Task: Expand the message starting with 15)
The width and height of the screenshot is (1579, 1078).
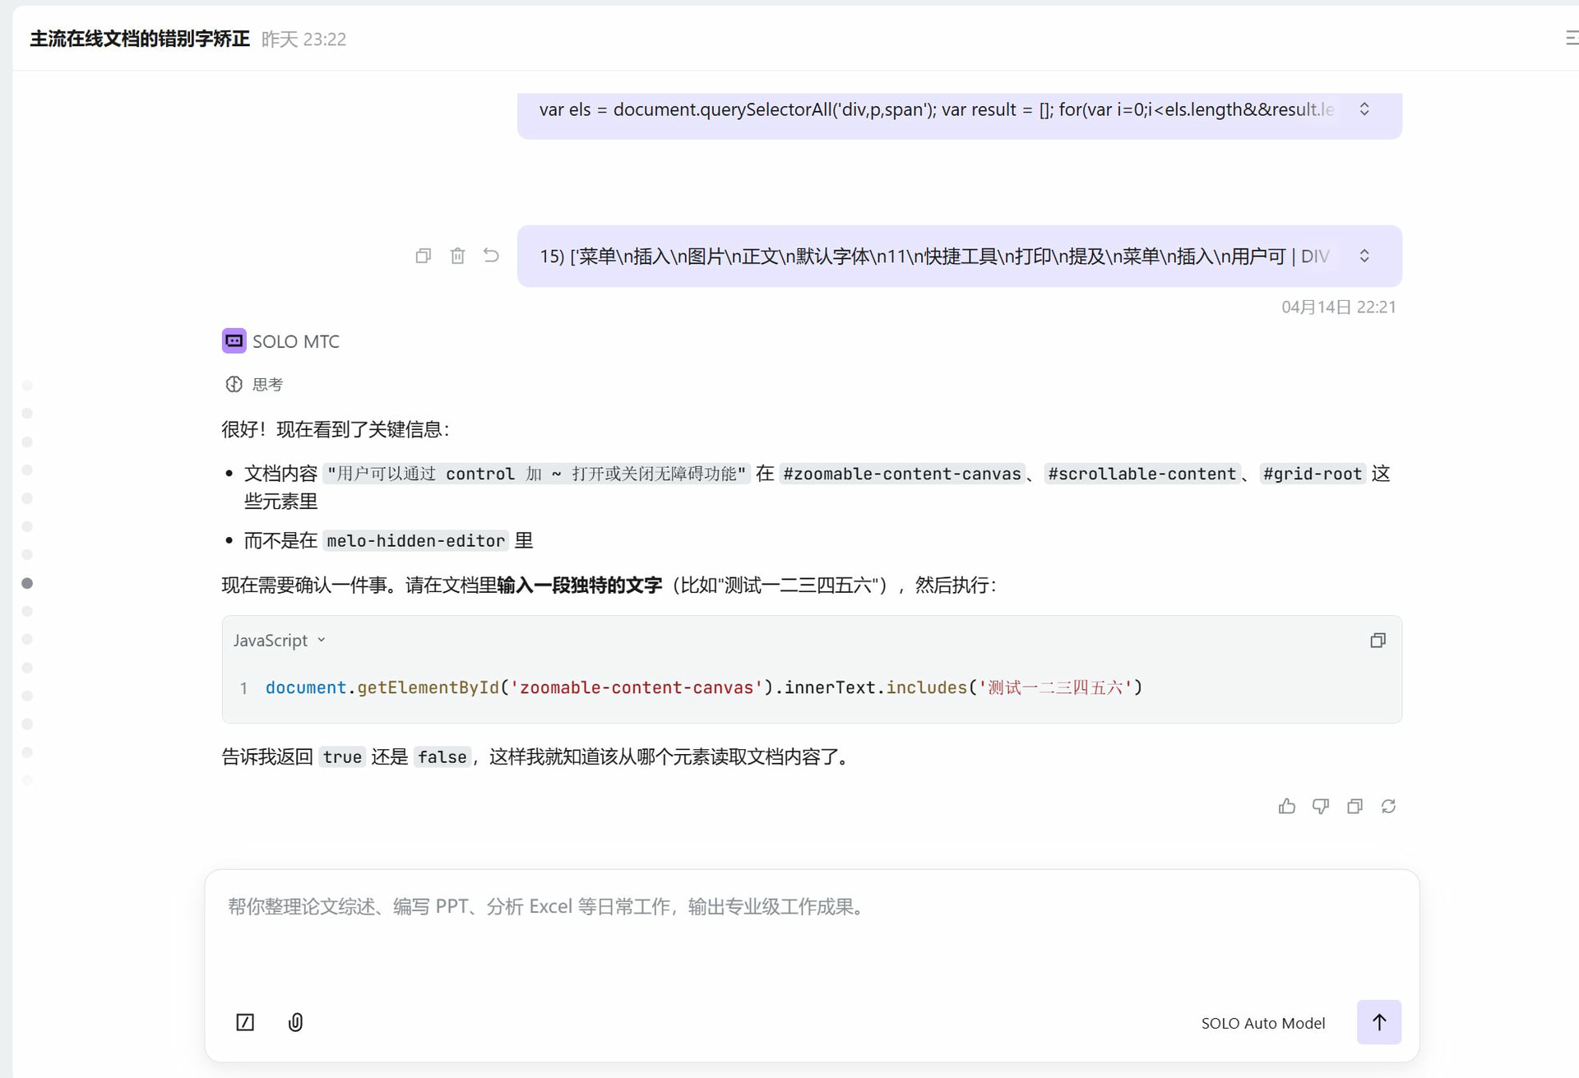Action: pyautogui.click(x=1364, y=256)
